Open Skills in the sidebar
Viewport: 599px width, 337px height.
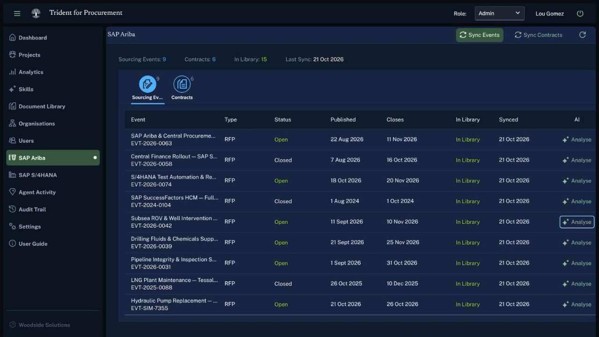click(53, 89)
